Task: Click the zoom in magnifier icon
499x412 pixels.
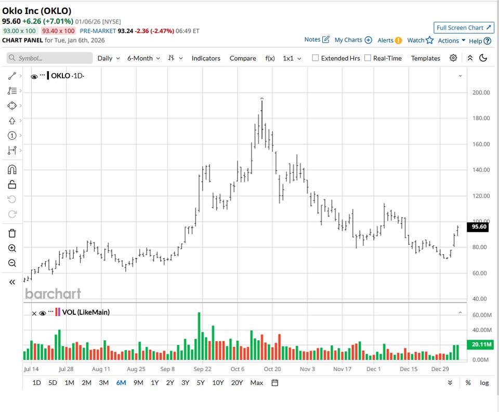Action: [12, 248]
